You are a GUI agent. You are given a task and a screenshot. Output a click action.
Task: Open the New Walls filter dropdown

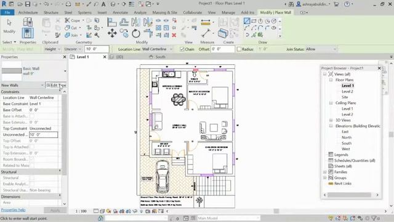tap(22, 85)
